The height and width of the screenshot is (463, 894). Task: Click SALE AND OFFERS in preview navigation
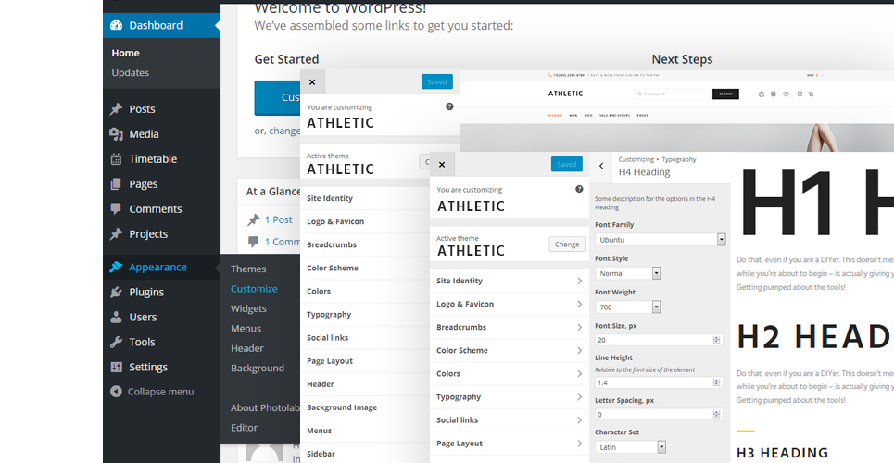click(614, 115)
